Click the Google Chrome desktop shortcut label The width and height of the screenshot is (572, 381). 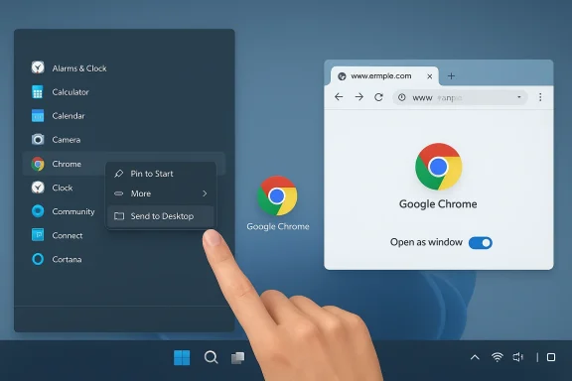coord(278,226)
